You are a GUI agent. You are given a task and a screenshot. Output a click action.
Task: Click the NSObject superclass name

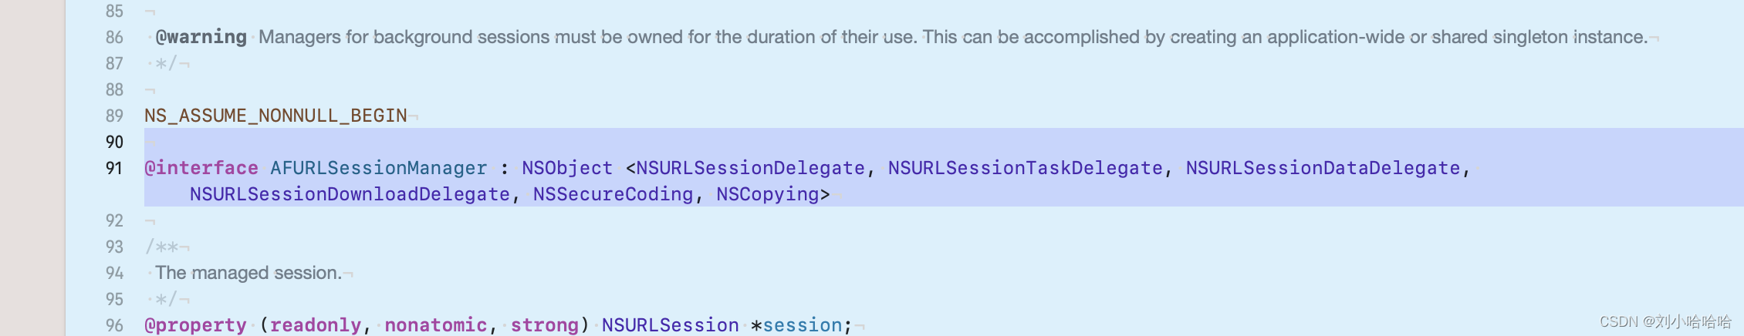(x=567, y=168)
